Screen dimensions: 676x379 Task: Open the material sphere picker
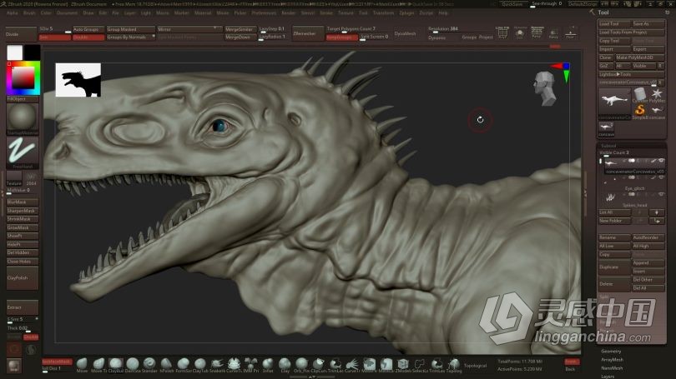coord(23,119)
